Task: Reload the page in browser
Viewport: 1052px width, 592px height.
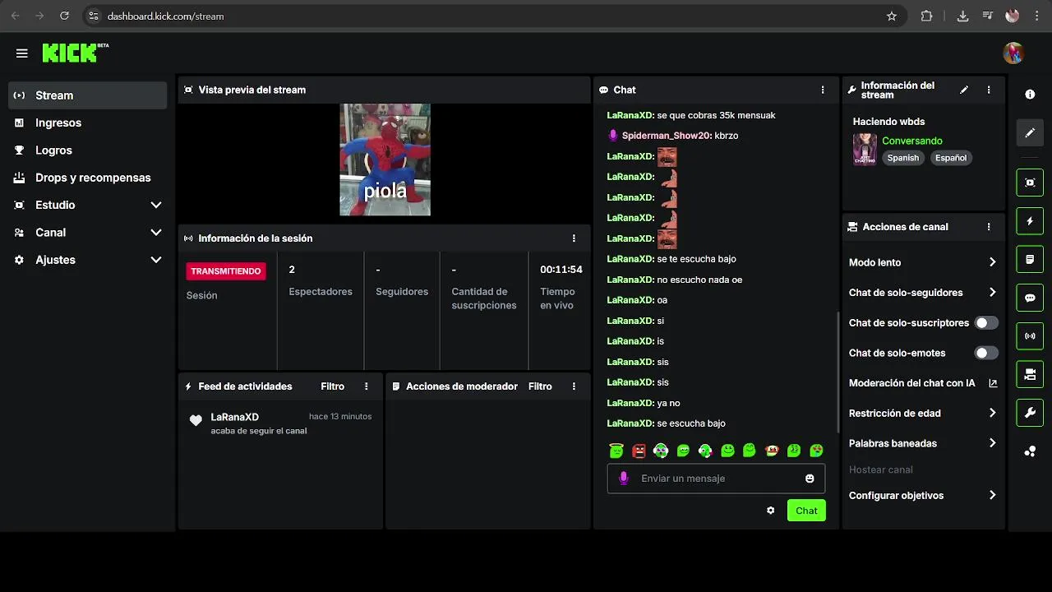Action: (x=64, y=16)
